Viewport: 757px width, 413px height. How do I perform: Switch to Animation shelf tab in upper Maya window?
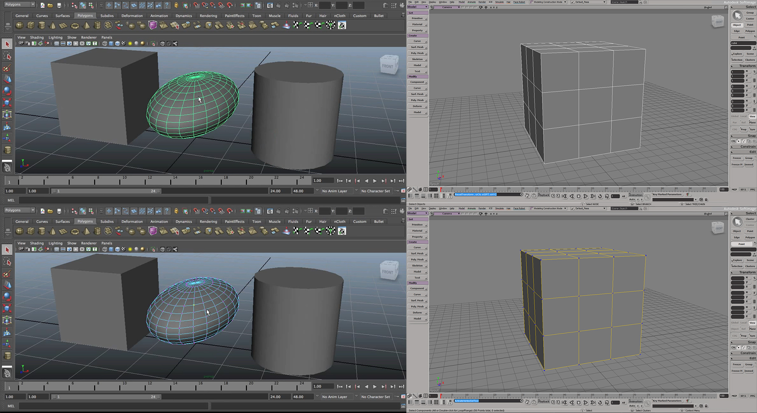[159, 16]
